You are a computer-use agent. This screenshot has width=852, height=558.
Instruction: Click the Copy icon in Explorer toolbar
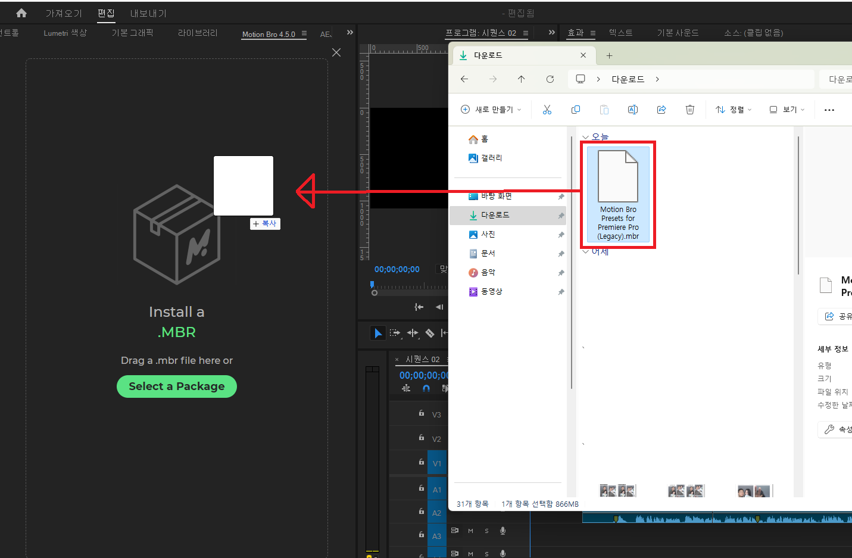point(576,110)
